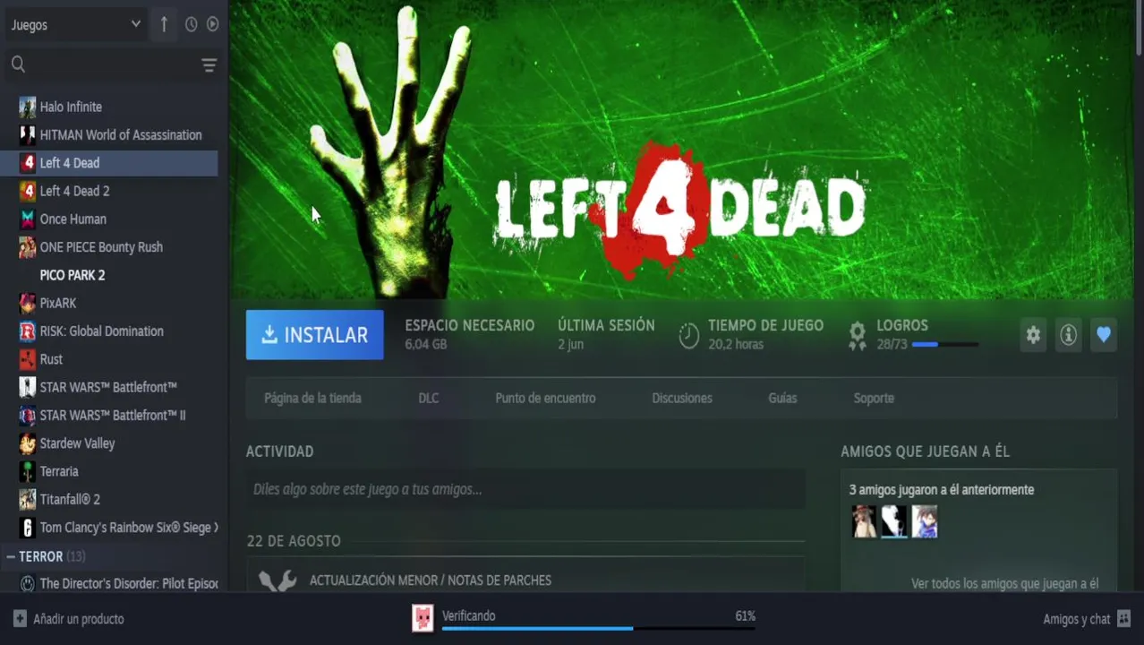
Task: Open the Soporte tab
Action: [x=874, y=398]
